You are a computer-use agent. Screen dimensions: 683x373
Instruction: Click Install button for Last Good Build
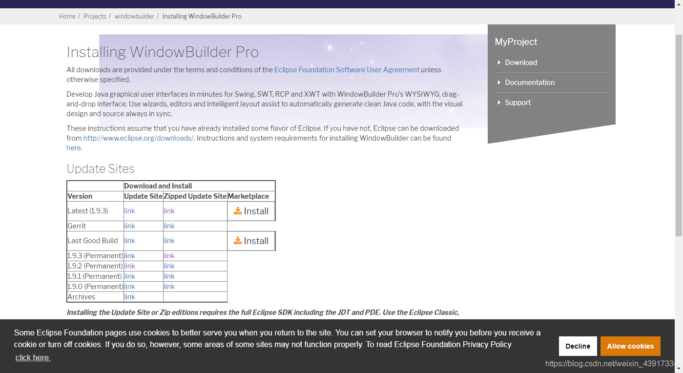click(x=251, y=241)
